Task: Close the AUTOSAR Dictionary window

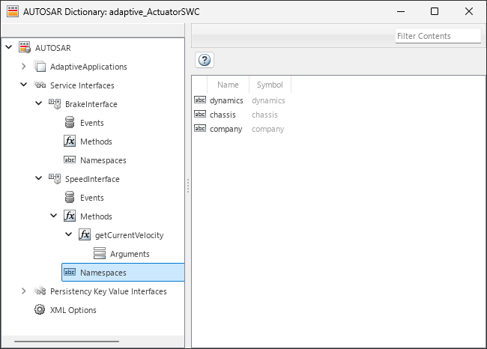Action: point(469,11)
